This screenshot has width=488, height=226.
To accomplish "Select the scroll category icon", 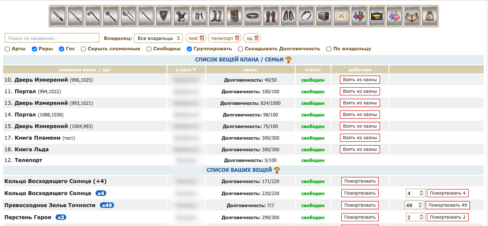I will 341,16.
